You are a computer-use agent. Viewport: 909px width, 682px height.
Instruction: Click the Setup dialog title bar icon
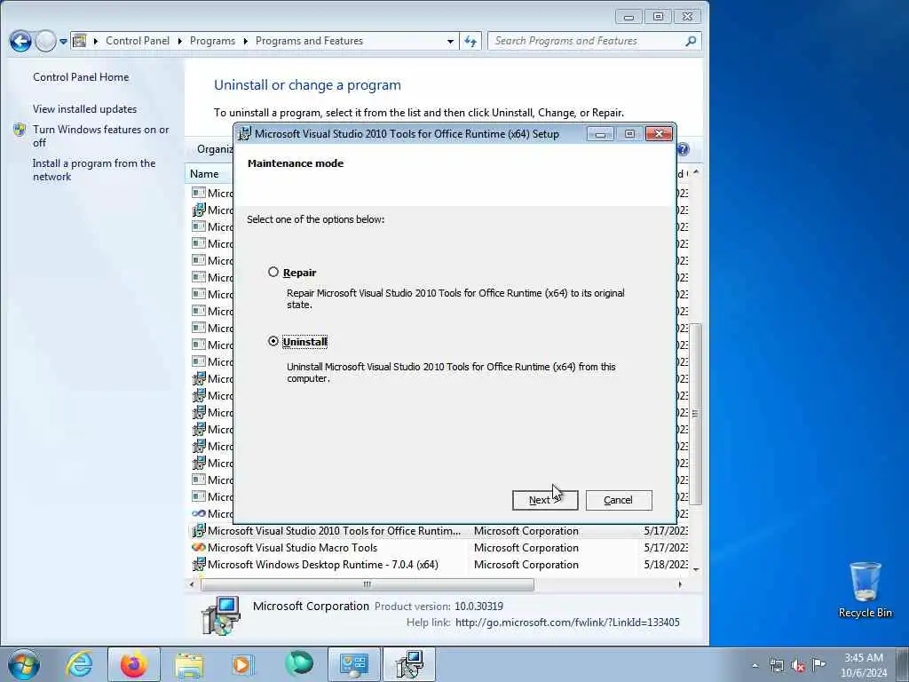tap(245, 134)
